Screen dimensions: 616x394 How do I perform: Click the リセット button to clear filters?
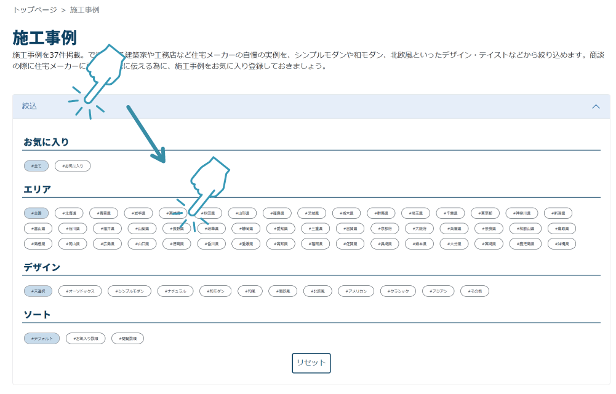click(x=311, y=363)
